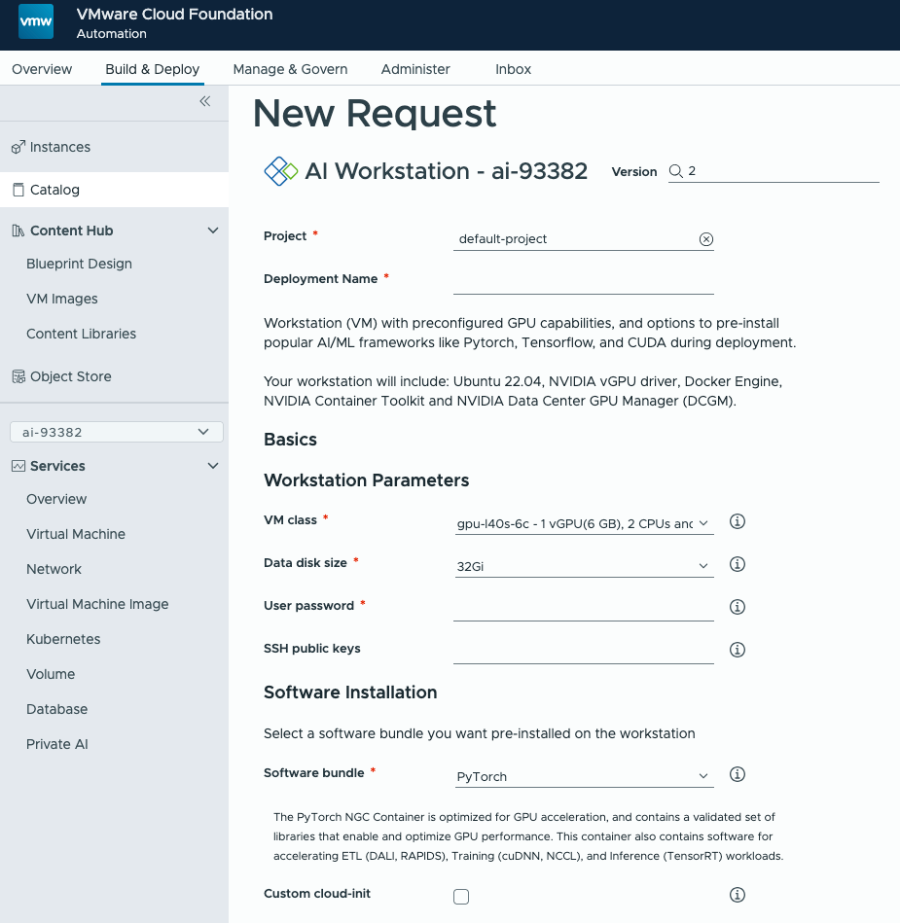
Task: Click the Catalog sidebar icon
Action: tap(18, 190)
